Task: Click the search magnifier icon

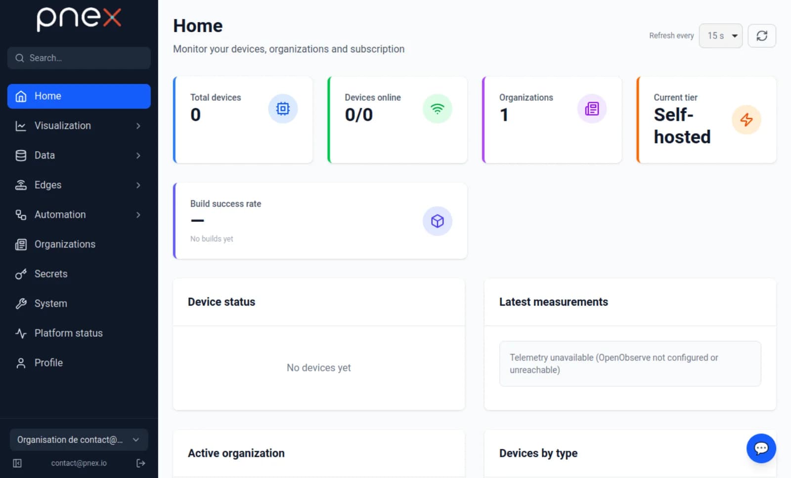Action: 20,58
